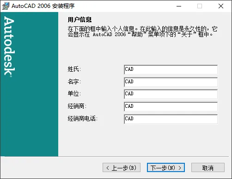Cancel setup with 取消 button
Viewport: 232px width, 179px height.
pos(208,167)
